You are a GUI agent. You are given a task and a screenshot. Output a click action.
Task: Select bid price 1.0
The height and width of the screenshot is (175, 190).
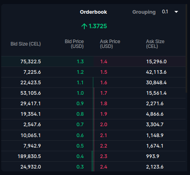[80, 93]
